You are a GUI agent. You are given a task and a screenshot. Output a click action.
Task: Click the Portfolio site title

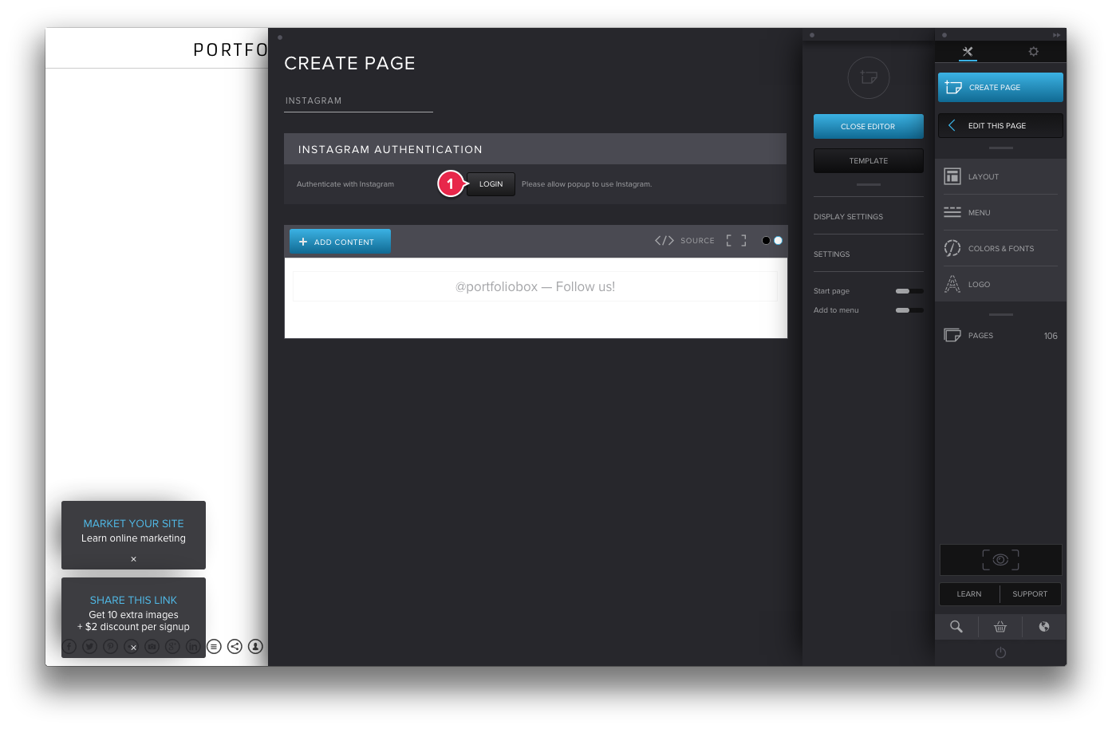(231, 50)
